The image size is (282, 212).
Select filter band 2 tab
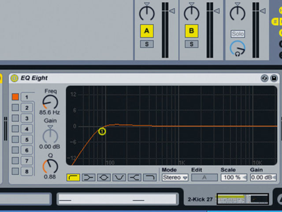point(27,108)
